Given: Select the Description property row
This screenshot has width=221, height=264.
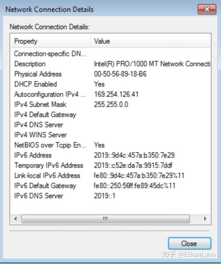Looking at the screenshot, I should pyautogui.click(x=30, y=64).
